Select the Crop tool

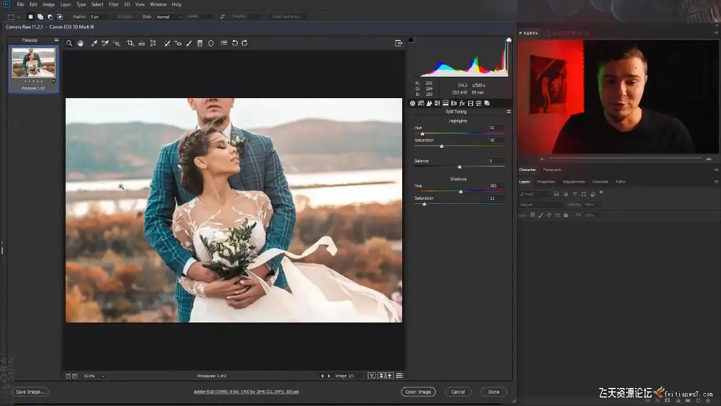coord(130,43)
